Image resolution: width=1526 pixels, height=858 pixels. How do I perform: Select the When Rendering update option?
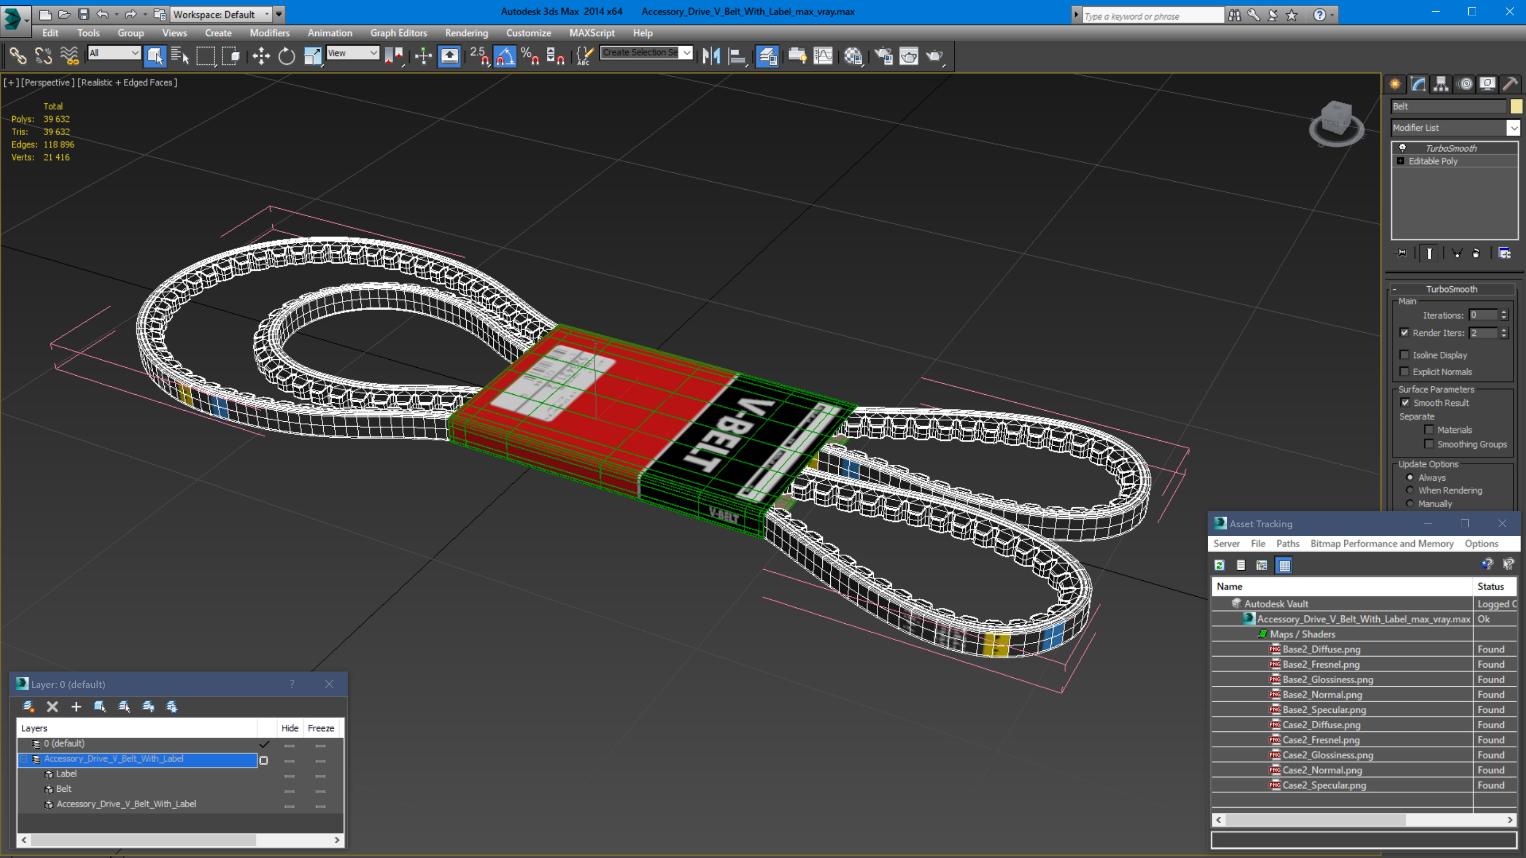click(x=1410, y=490)
